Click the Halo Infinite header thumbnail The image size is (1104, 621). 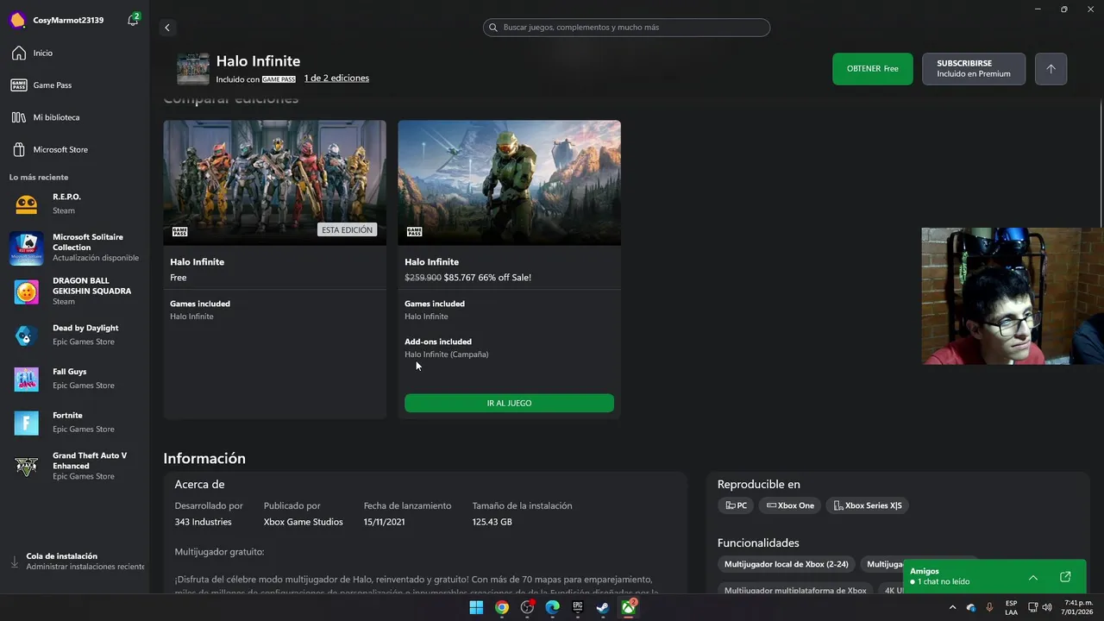[x=193, y=69]
